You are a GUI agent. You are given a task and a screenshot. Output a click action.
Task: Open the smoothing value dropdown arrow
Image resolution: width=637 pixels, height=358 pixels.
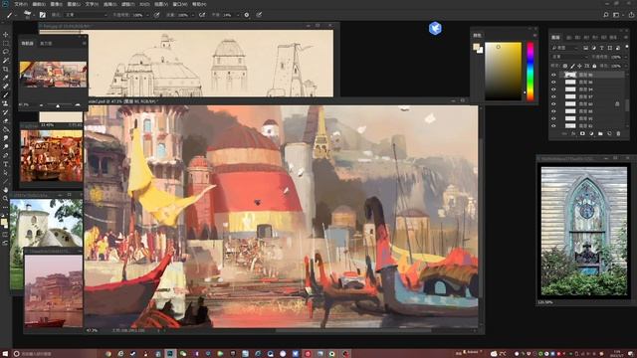pos(237,15)
